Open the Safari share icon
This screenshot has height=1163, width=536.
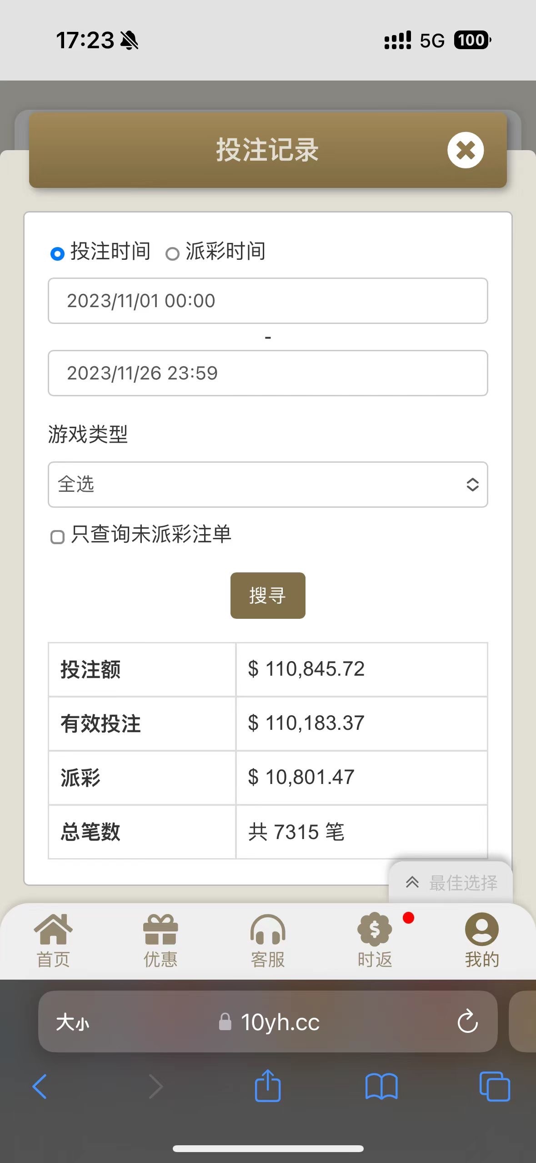coord(268,1086)
